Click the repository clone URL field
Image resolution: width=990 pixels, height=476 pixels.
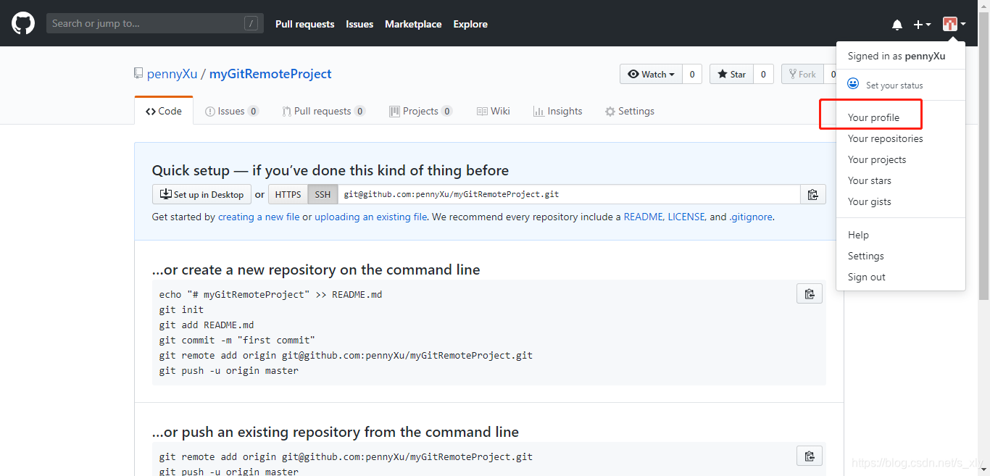tap(569, 194)
